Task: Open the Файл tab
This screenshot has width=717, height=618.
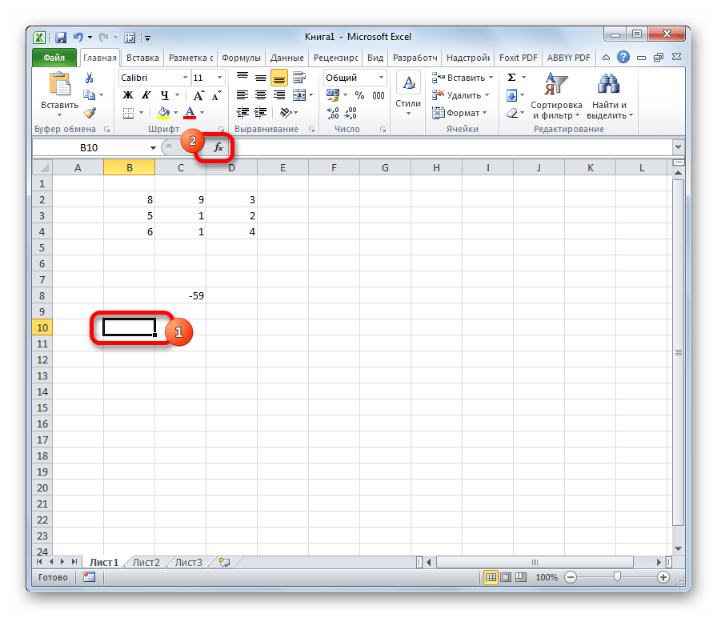Action: click(x=54, y=58)
